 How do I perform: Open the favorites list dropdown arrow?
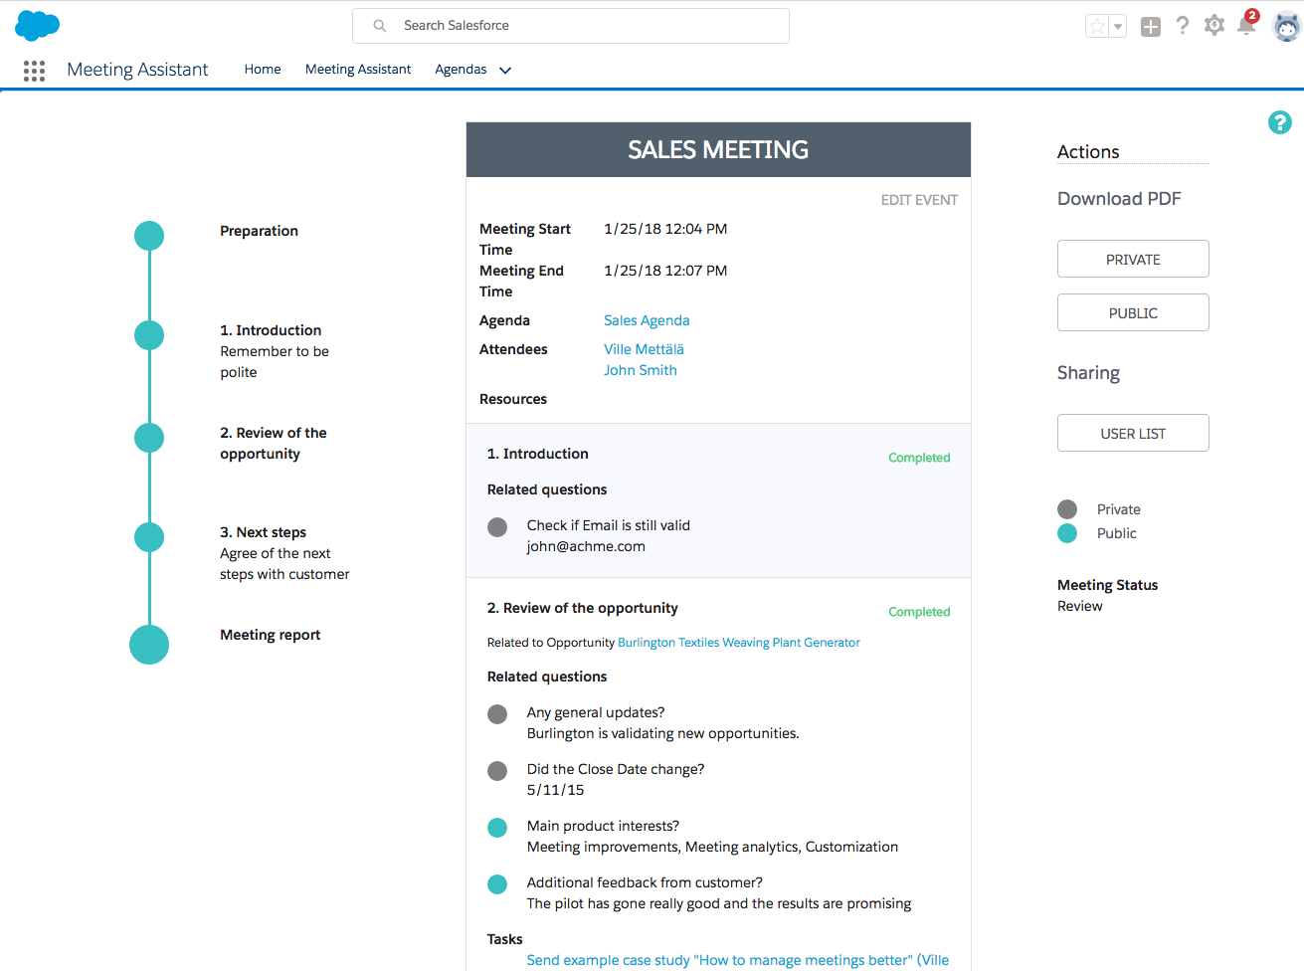click(x=1118, y=27)
